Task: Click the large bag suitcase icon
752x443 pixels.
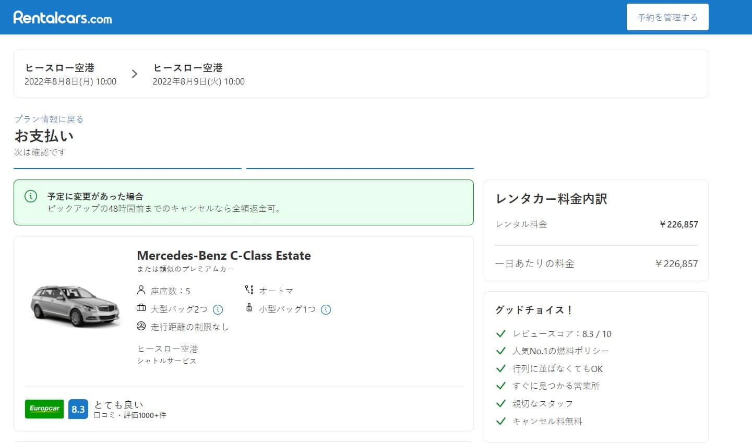Action: [x=141, y=308]
